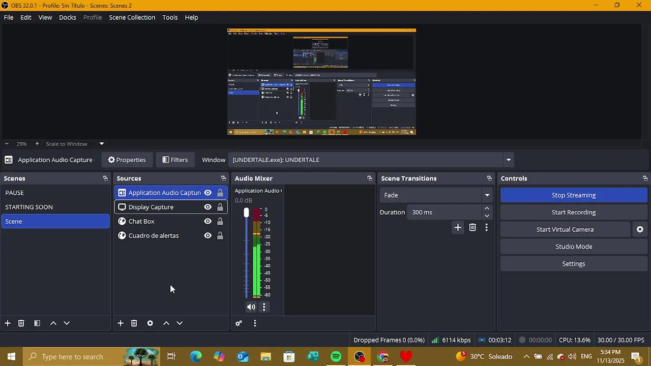Hide the Chat Box source
Screen dimensions: 651x366
click(x=208, y=221)
